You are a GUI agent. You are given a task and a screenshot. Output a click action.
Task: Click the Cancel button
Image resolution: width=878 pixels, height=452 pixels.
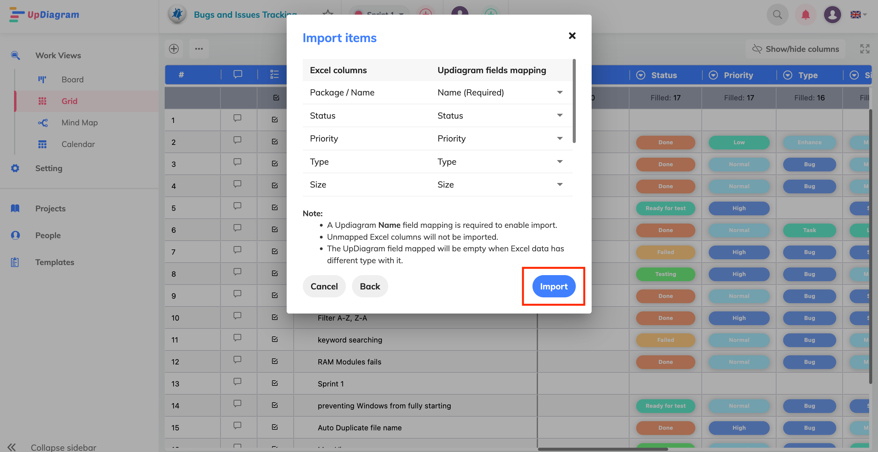pyautogui.click(x=324, y=286)
